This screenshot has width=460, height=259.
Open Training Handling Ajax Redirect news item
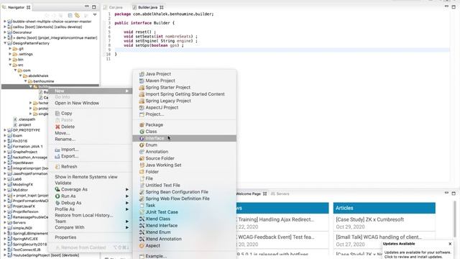coord(276,219)
